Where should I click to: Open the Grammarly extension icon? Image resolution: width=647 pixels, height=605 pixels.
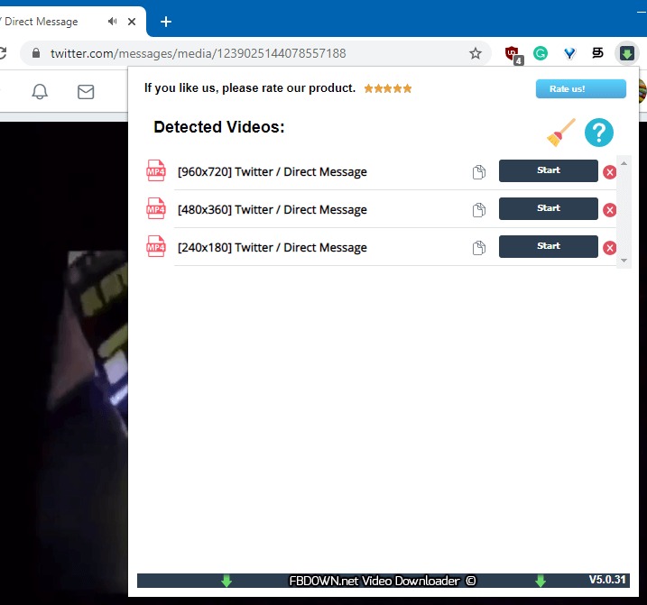541,53
